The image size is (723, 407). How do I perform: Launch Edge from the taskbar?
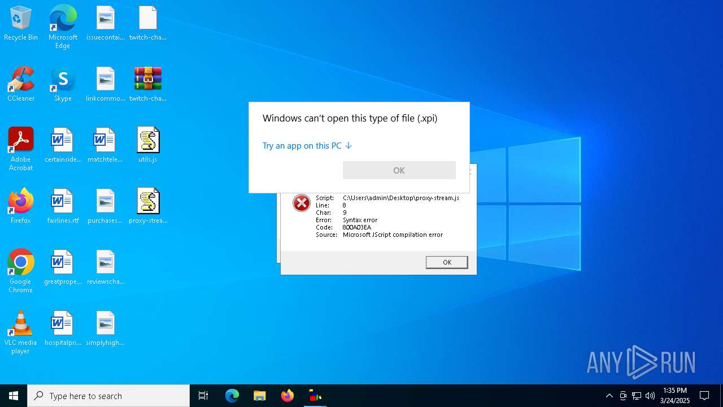(232, 396)
